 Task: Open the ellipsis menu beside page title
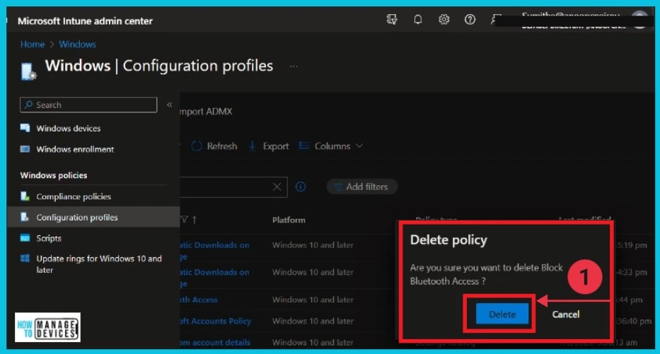294,66
